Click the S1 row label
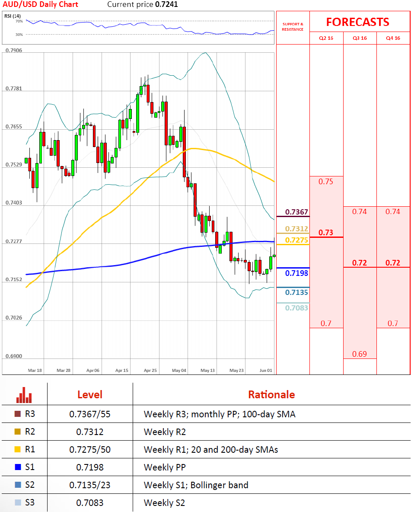The height and width of the screenshot is (512, 411). 30,467
